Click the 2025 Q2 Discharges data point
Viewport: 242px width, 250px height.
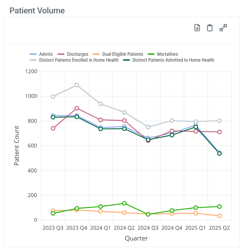(x=219, y=132)
